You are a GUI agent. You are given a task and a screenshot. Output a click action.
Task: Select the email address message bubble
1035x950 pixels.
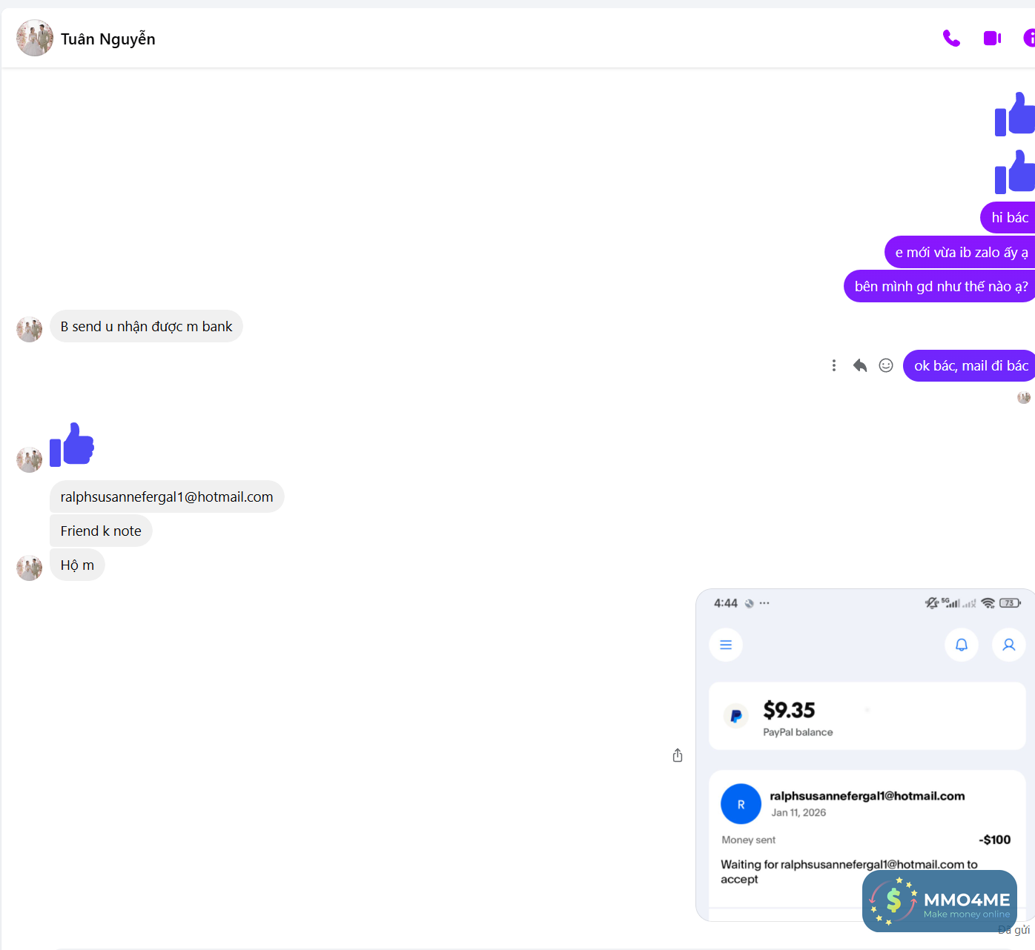[x=166, y=496]
